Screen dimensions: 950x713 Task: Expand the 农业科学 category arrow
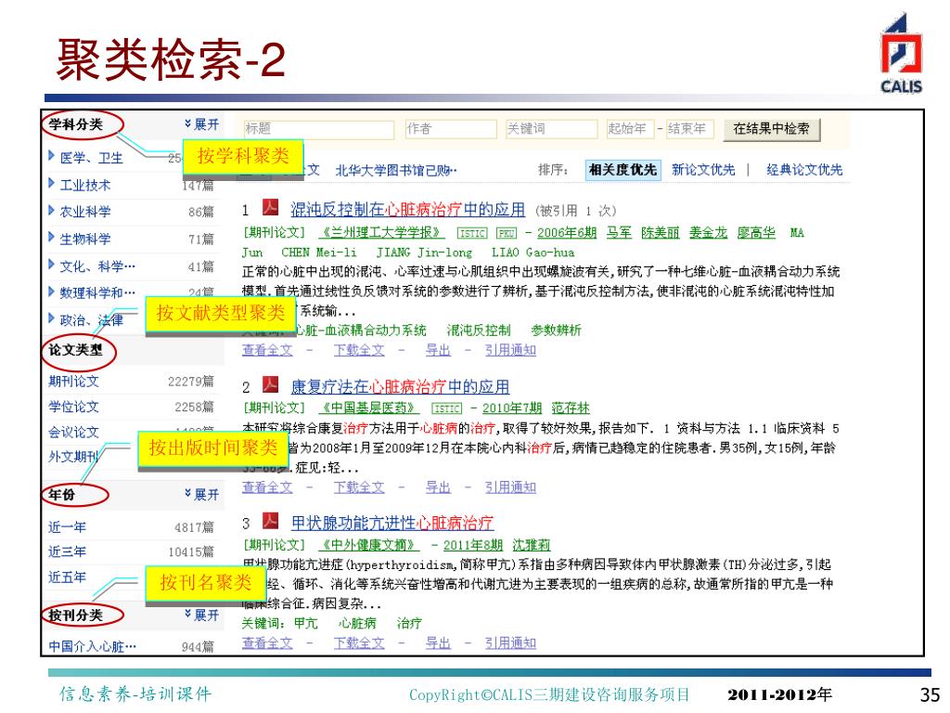coord(52,211)
